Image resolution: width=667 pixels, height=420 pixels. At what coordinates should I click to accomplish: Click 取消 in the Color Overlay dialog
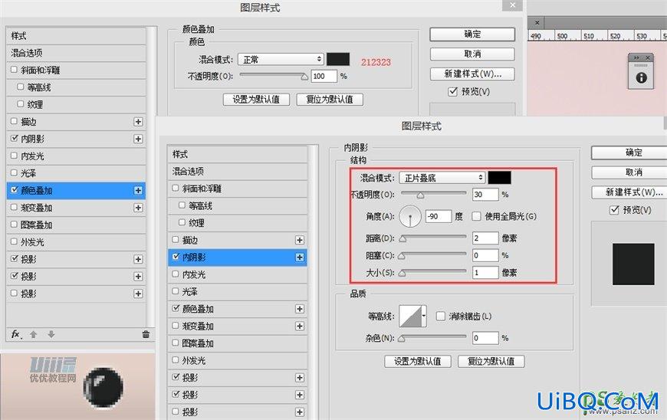pyautogui.click(x=472, y=54)
